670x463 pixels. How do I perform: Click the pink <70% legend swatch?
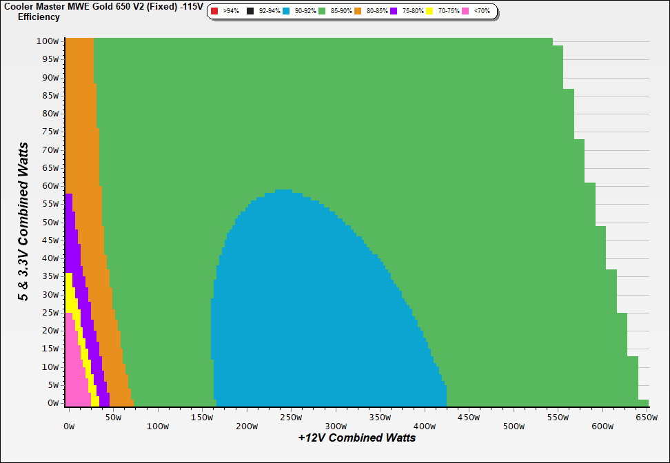pyautogui.click(x=465, y=11)
